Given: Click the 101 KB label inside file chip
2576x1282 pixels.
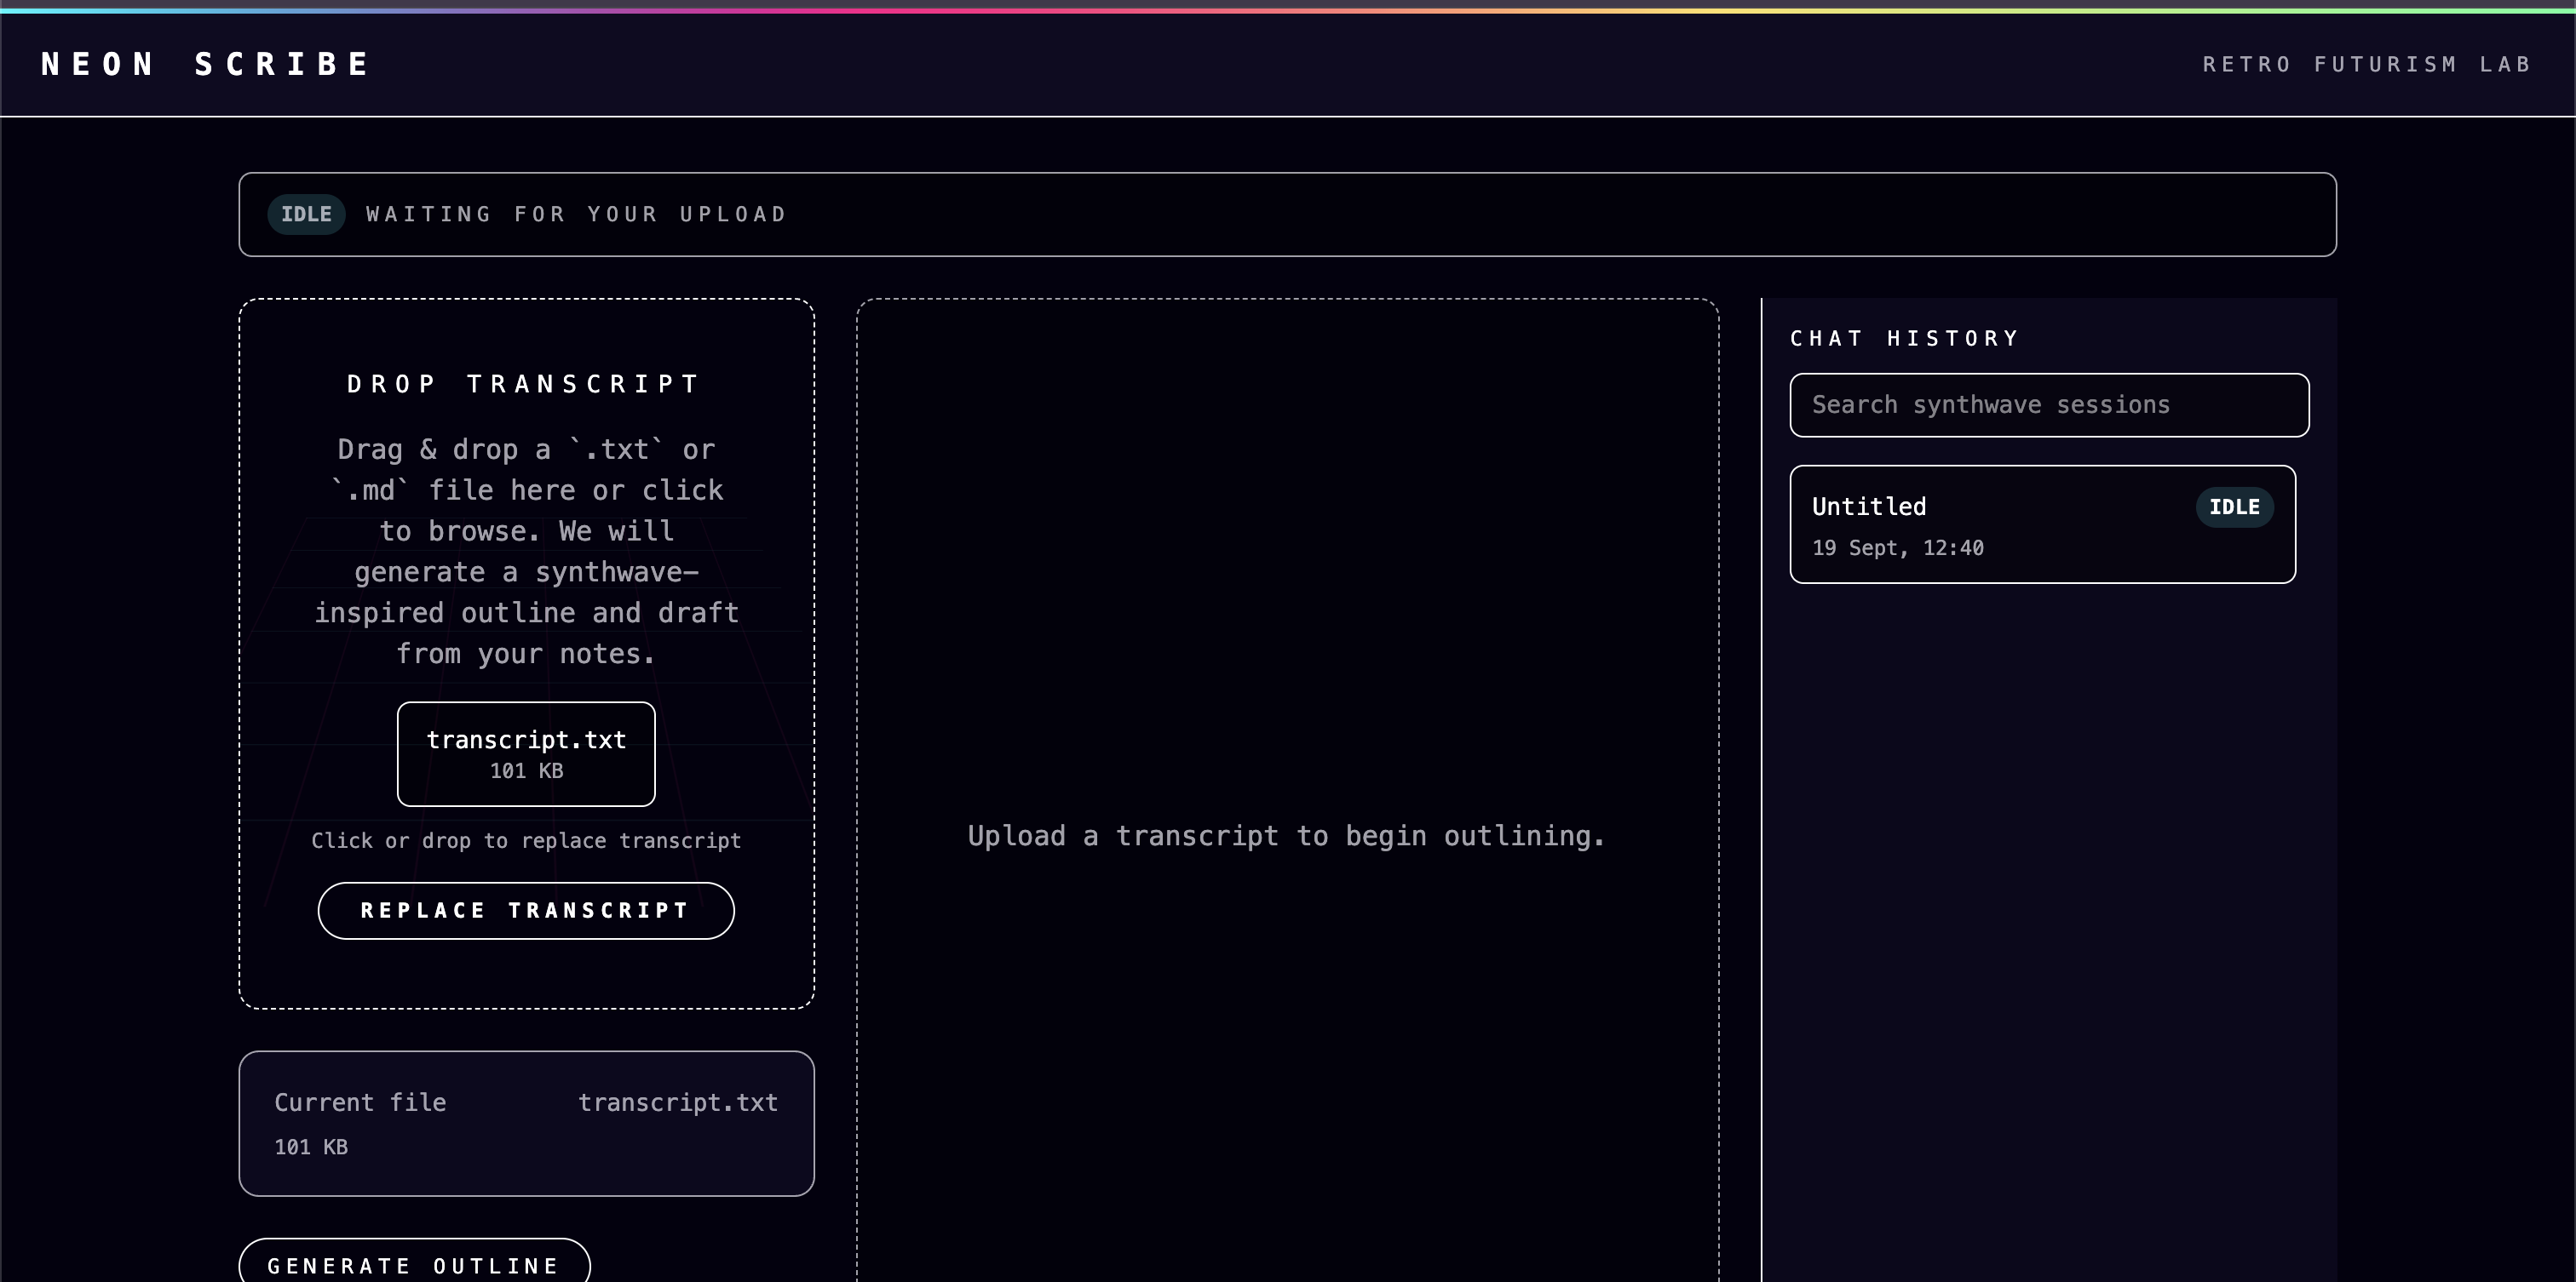Looking at the screenshot, I should pyautogui.click(x=526, y=771).
